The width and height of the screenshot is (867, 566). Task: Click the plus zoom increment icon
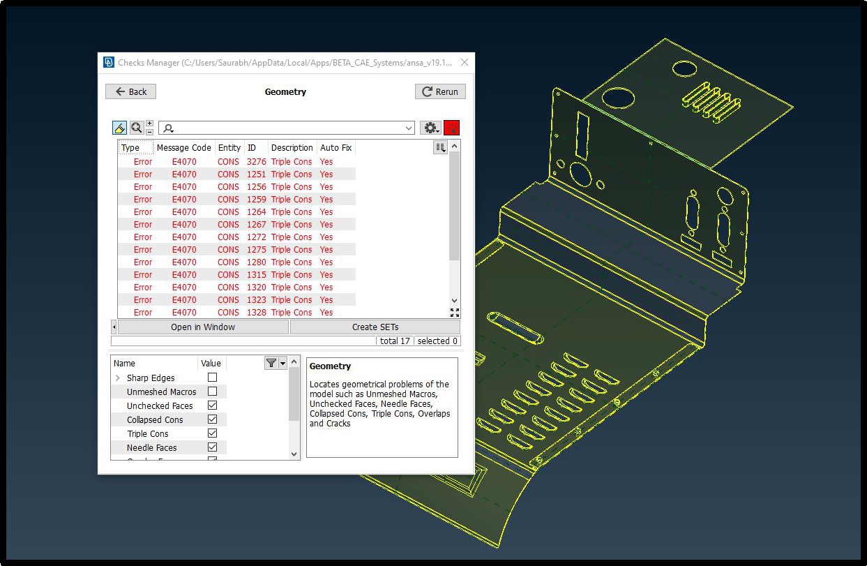coord(149,121)
